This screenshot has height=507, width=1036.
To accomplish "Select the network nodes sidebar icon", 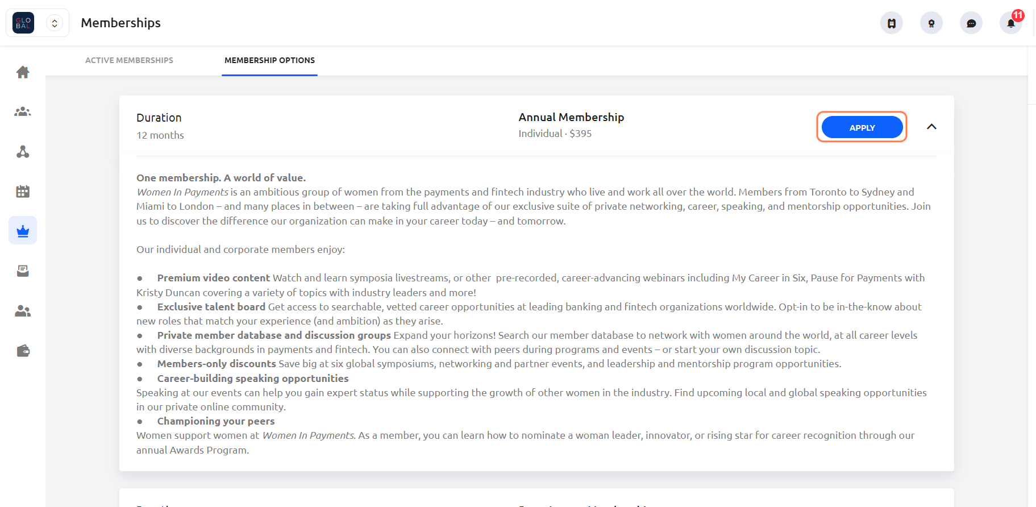I will click(x=23, y=152).
